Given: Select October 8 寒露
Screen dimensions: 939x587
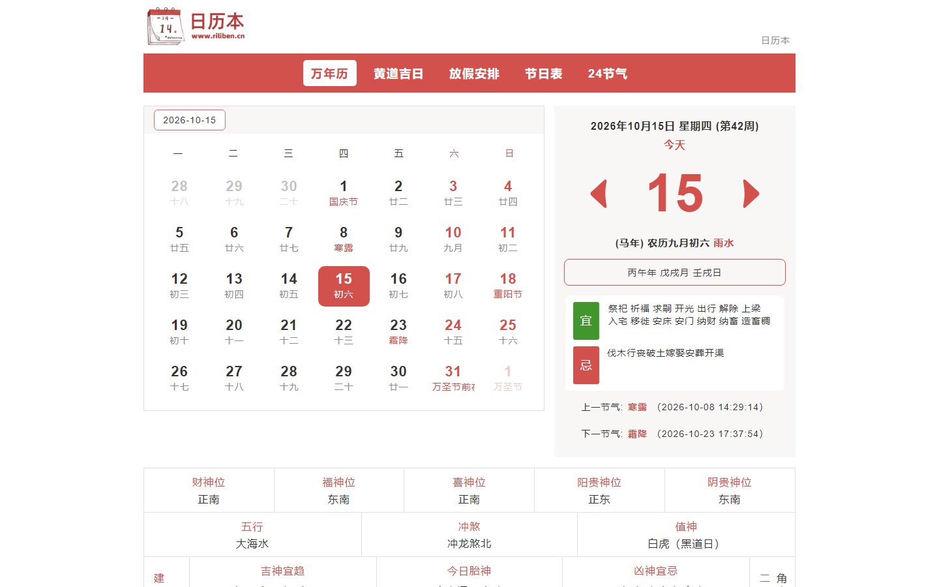Looking at the screenshot, I should (344, 239).
